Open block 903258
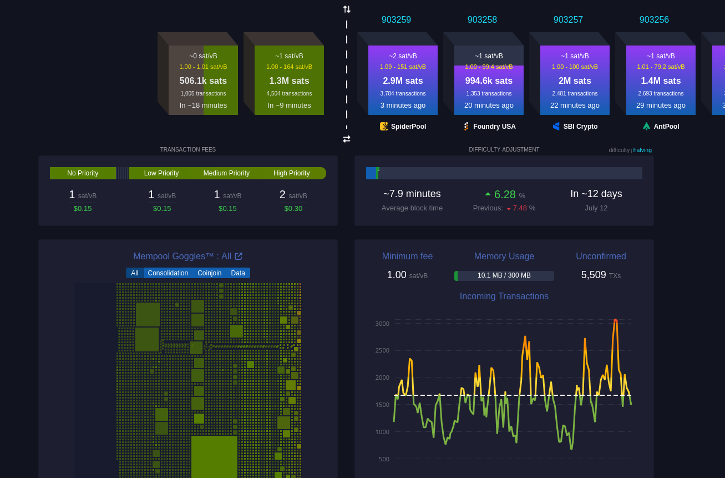The height and width of the screenshot is (478, 725). point(482,20)
